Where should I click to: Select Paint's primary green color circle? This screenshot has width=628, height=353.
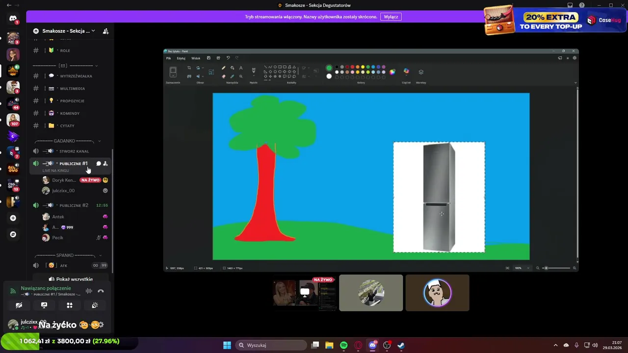(x=329, y=68)
